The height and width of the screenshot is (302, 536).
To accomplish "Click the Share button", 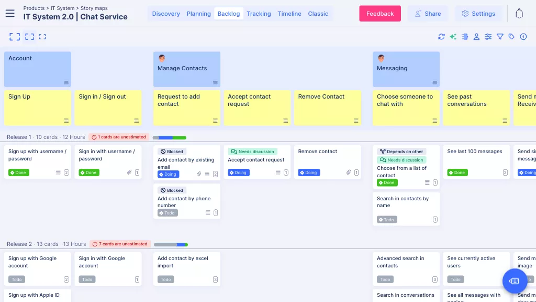I will pyautogui.click(x=428, y=14).
